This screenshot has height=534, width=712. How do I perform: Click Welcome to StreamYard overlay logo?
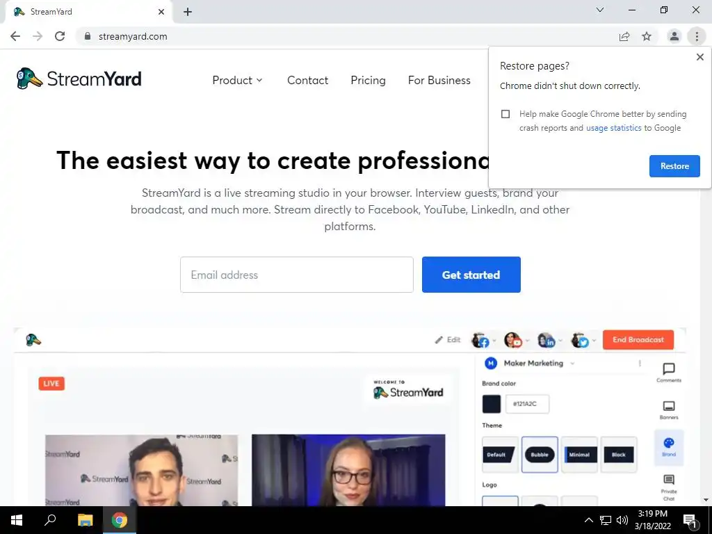pyautogui.click(x=407, y=389)
